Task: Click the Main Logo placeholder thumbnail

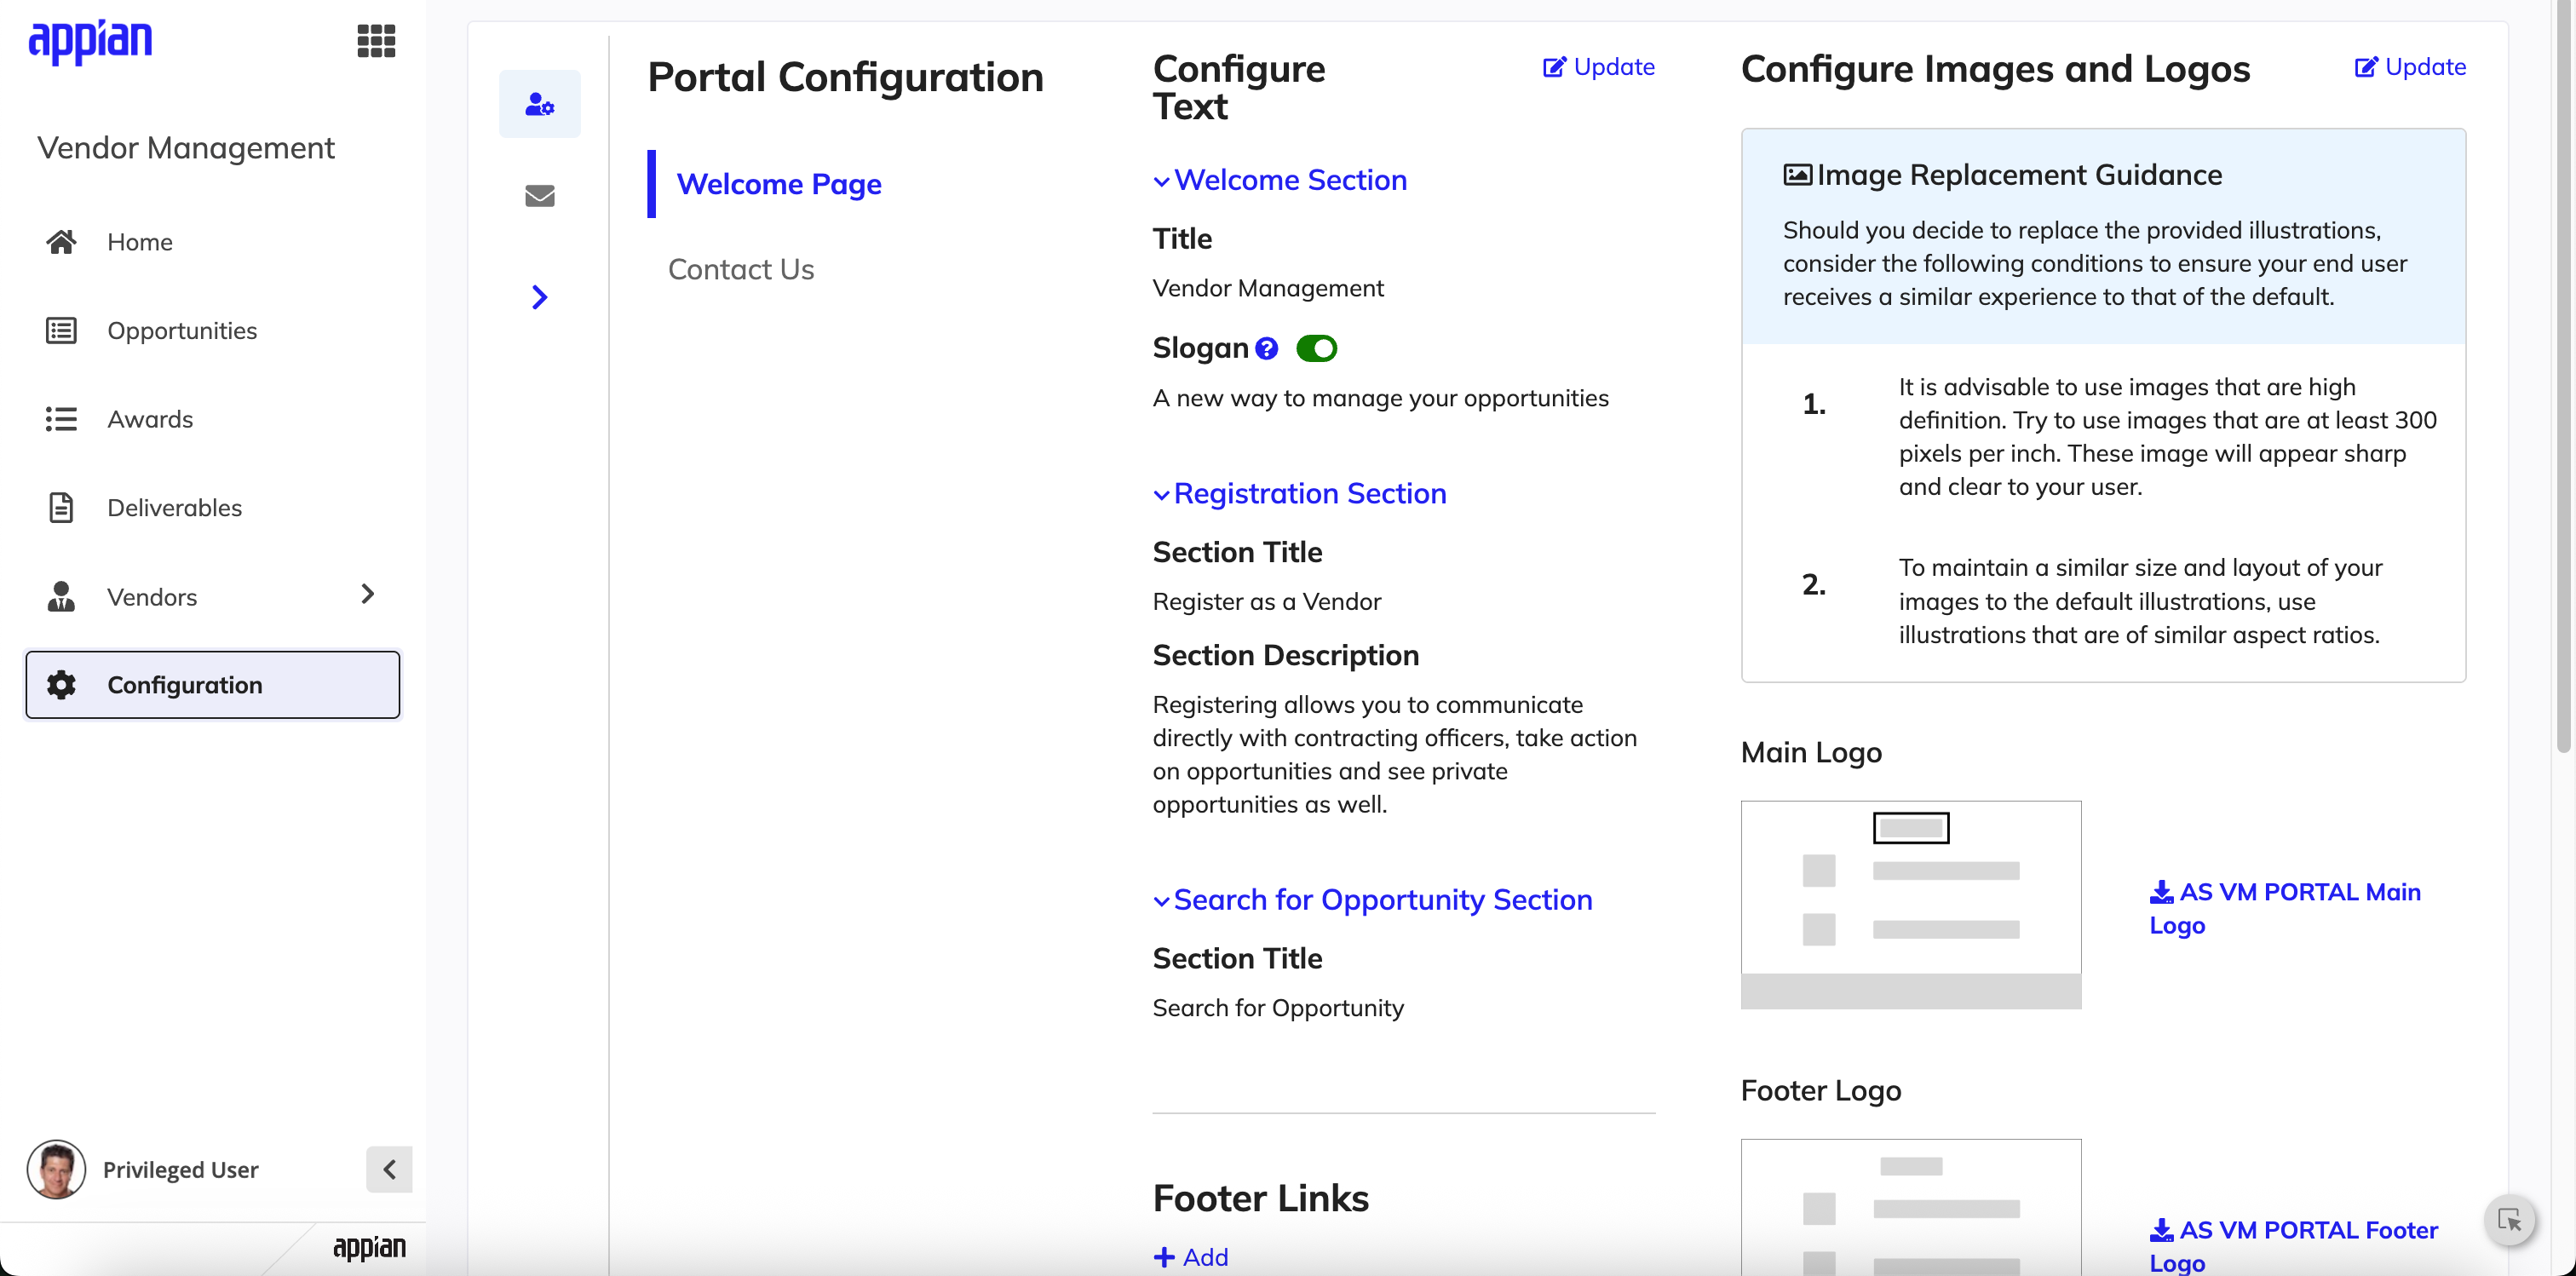Action: click(x=1911, y=905)
